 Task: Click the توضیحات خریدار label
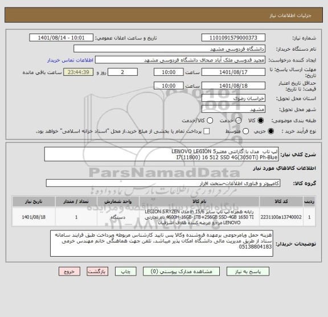(296, 244)
